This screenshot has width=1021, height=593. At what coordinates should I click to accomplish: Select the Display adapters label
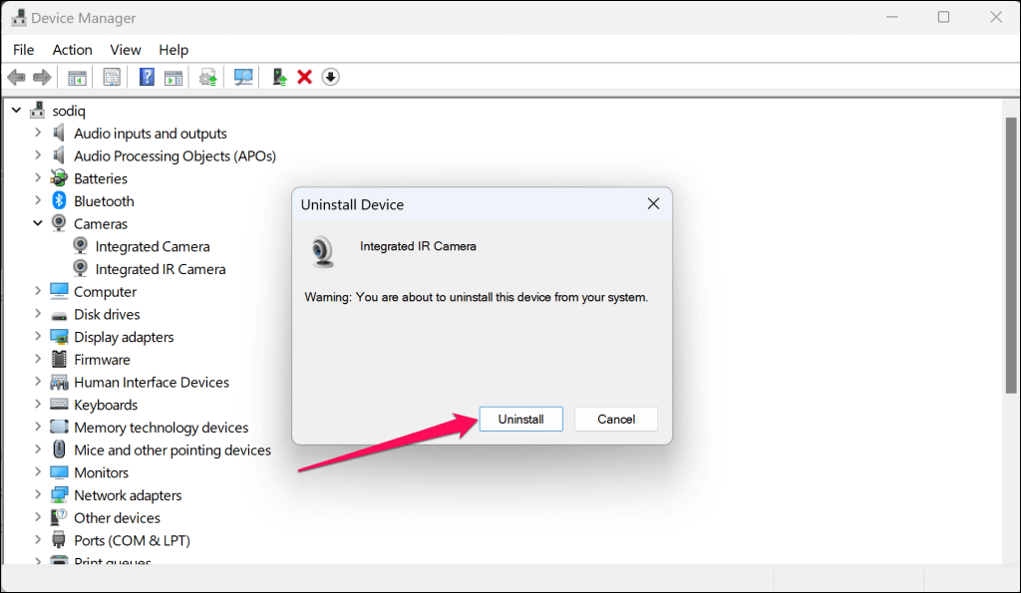[x=124, y=337]
